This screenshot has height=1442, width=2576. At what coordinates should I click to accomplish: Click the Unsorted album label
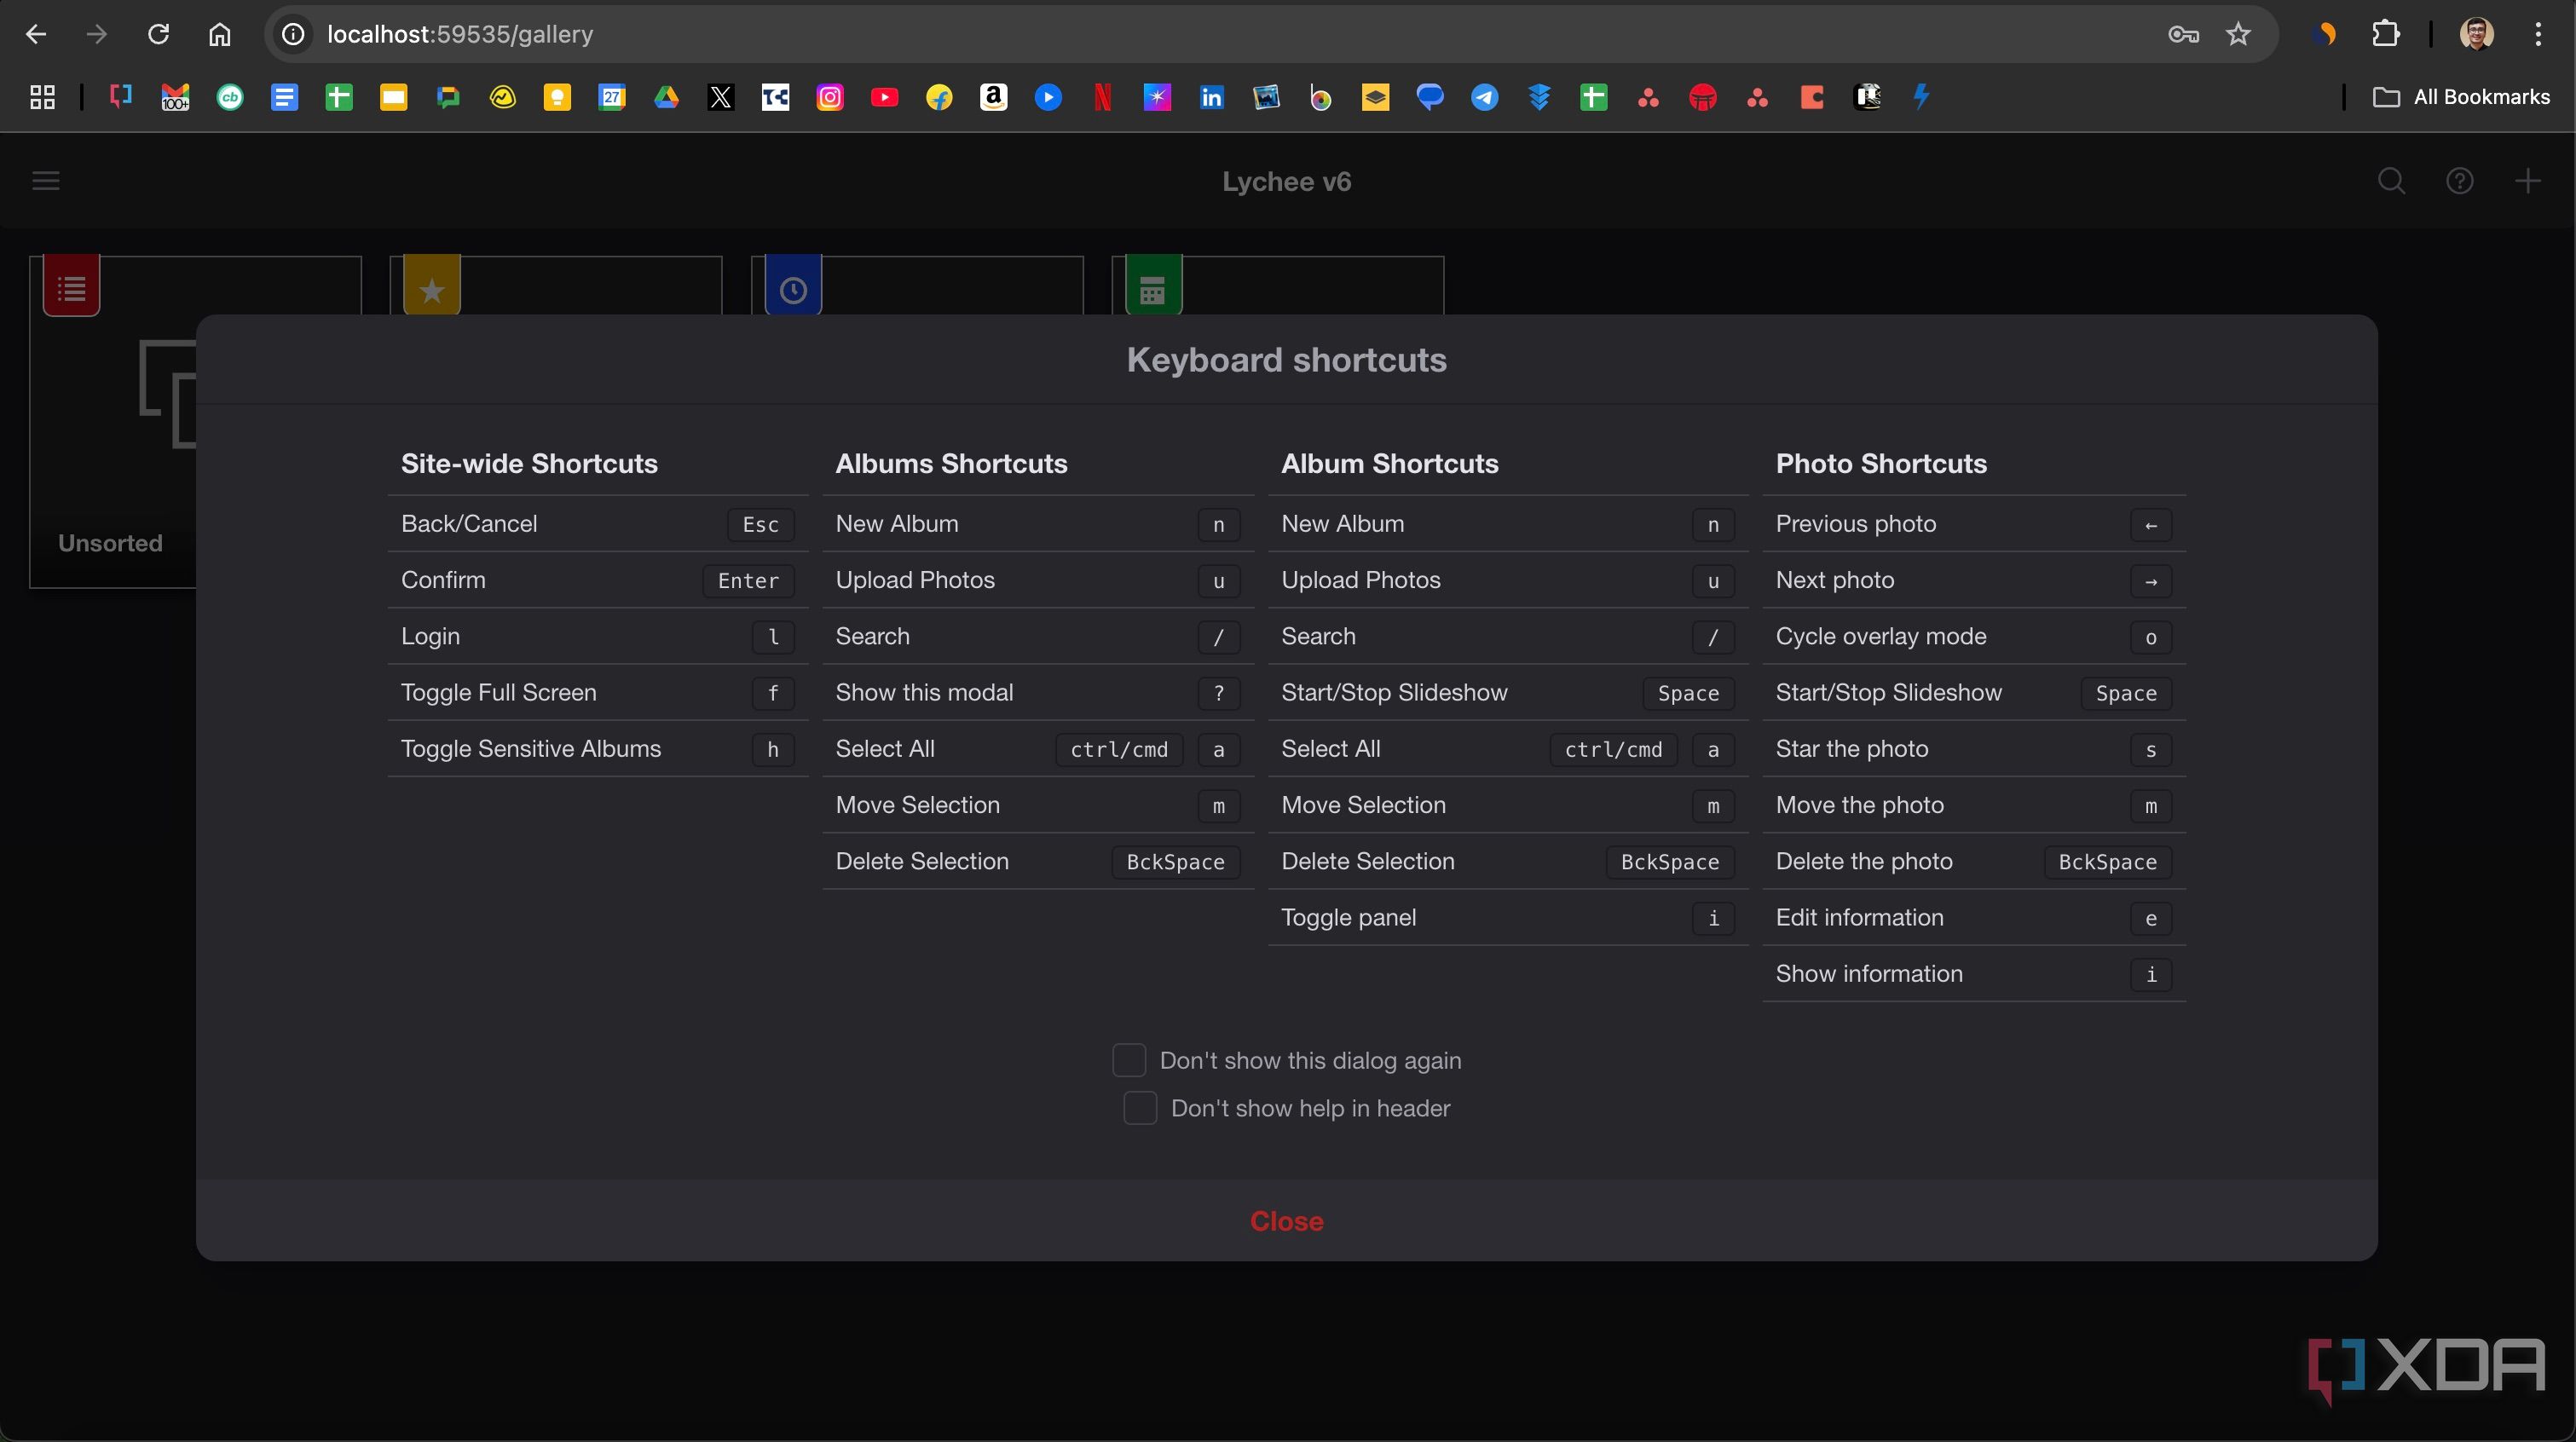click(110, 543)
